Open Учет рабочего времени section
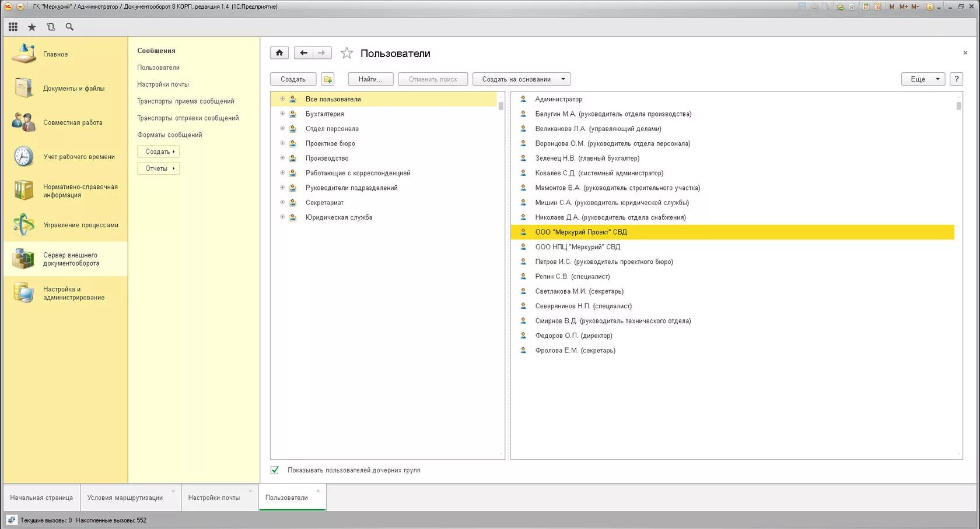This screenshot has height=529, width=980. 65,157
